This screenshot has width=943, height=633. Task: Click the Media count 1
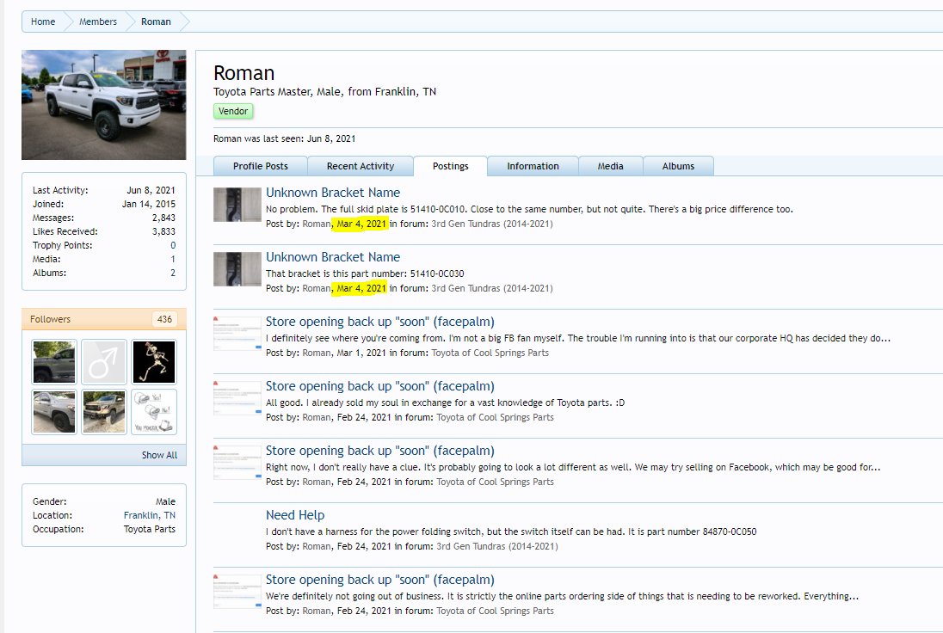click(x=173, y=259)
